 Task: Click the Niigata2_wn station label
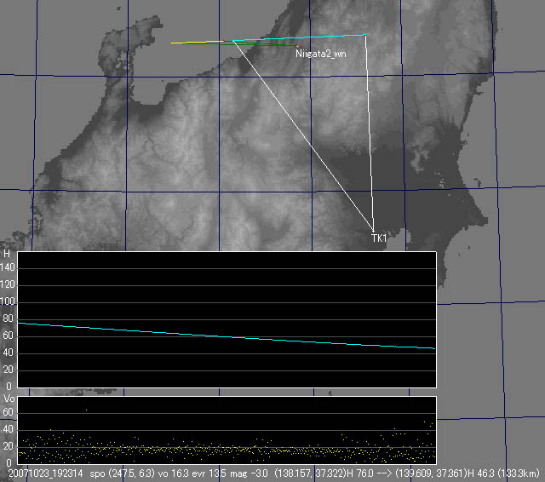(x=320, y=54)
